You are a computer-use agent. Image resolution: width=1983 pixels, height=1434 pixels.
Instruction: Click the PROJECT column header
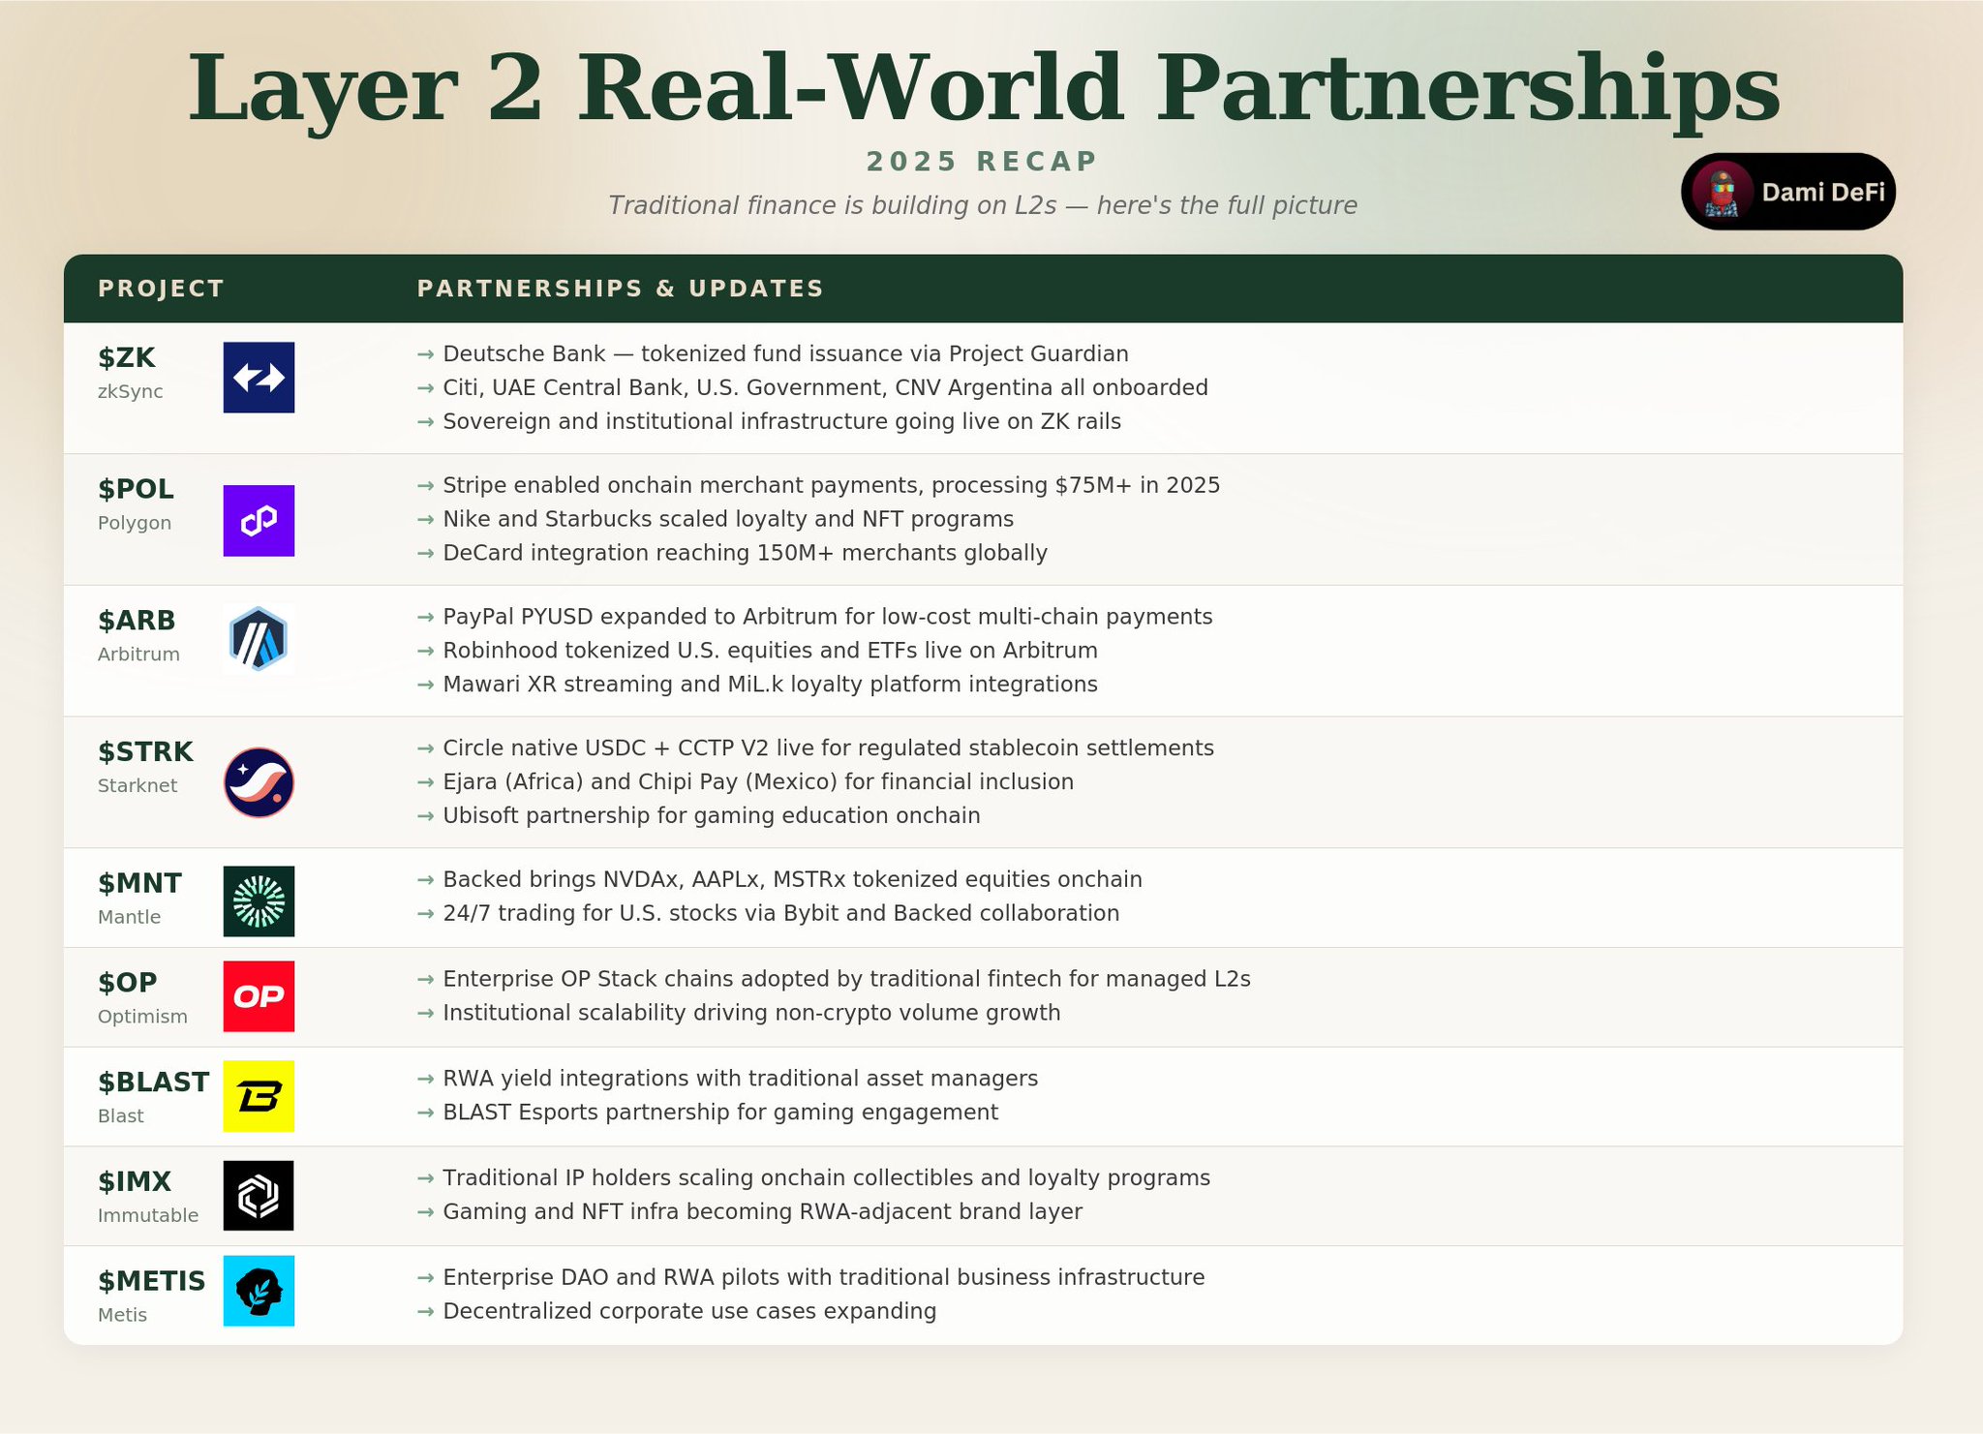tap(161, 289)
